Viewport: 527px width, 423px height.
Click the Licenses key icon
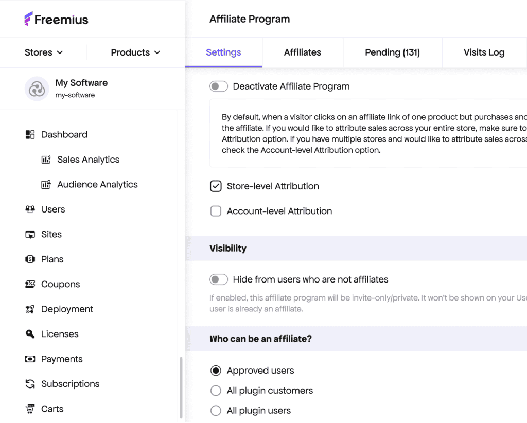[30, 334]
